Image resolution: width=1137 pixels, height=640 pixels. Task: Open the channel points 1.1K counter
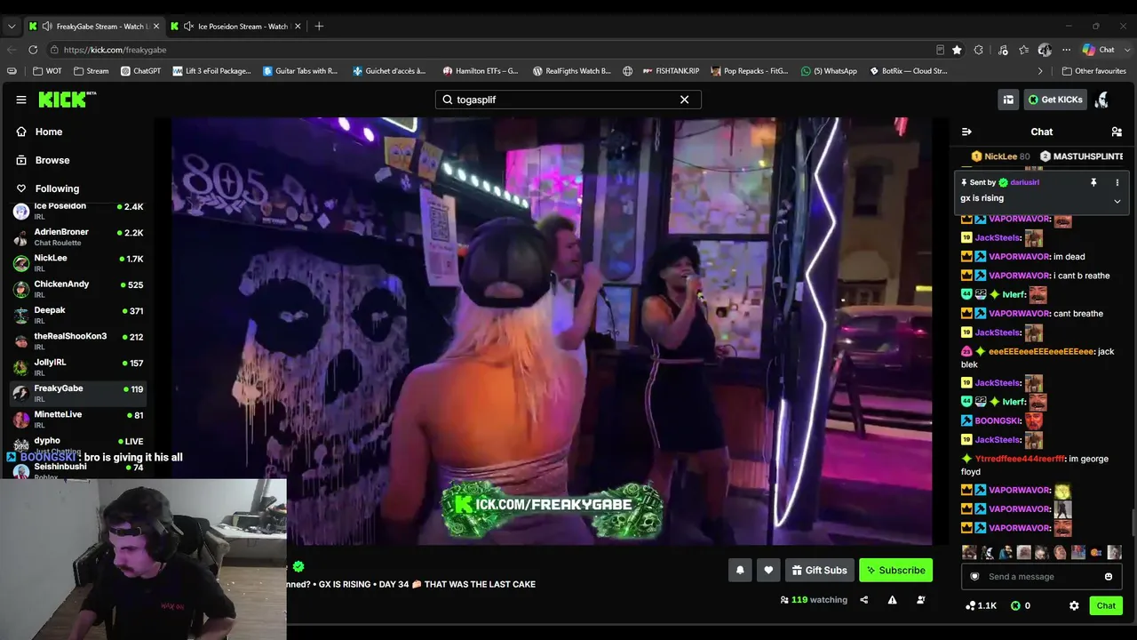point(981,605)
